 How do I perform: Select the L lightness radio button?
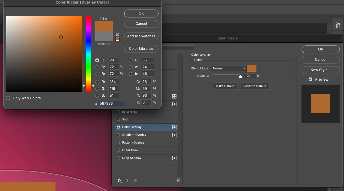[130, 60]
